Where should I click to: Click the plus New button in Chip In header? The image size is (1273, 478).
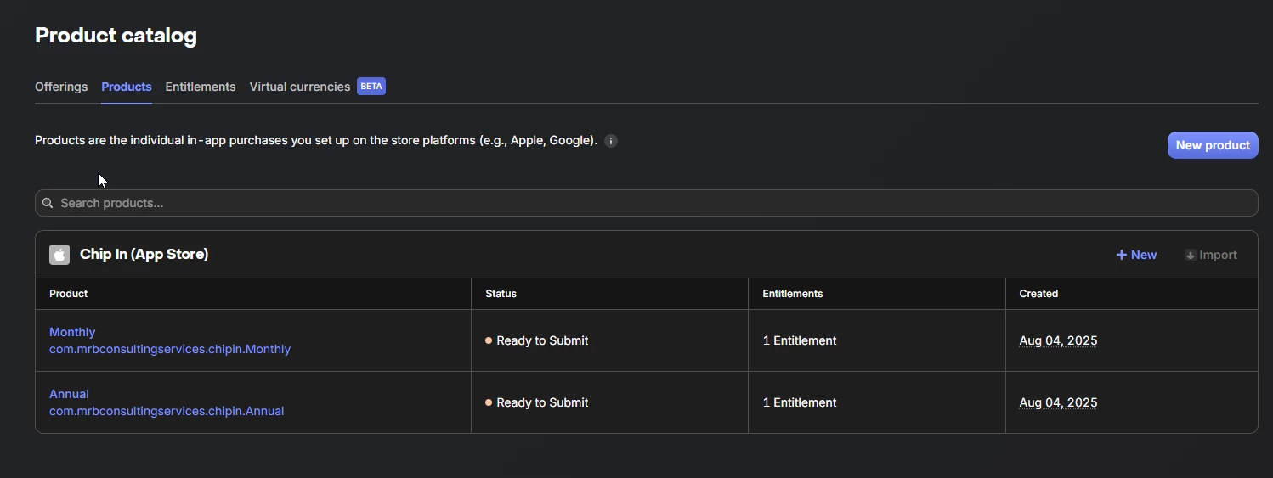[x=1136, y=255]
